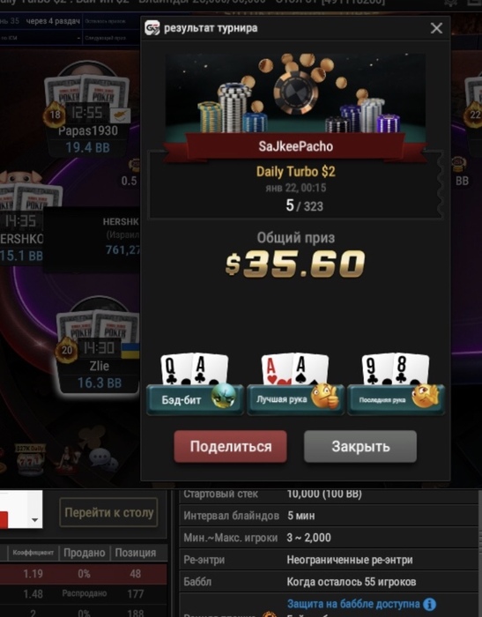Close the результат турнира dialog with X

[x=436, y=28]
